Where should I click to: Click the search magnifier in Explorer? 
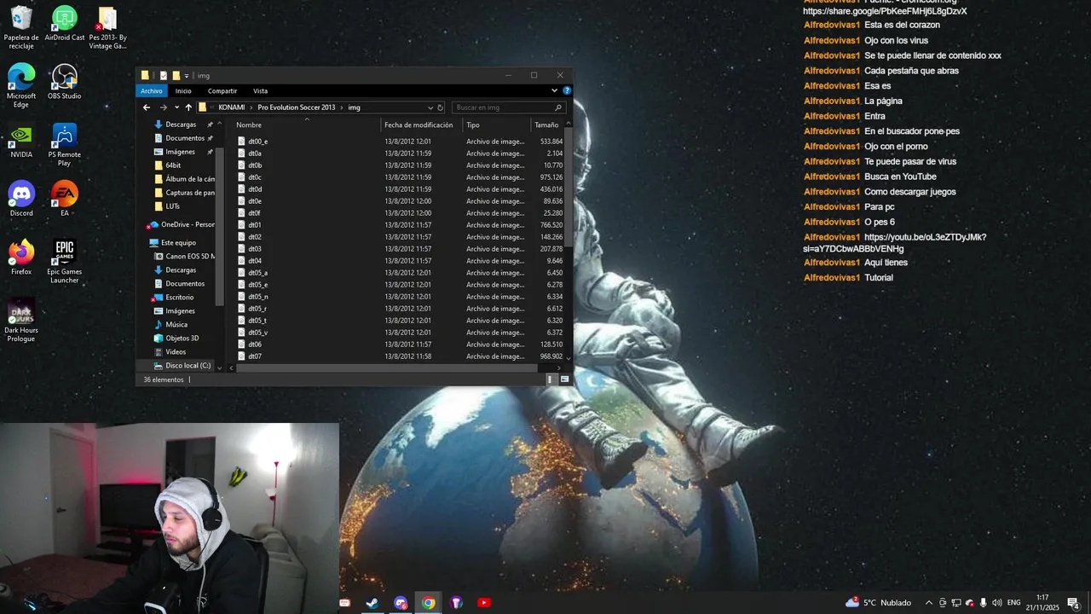(558, 107)
